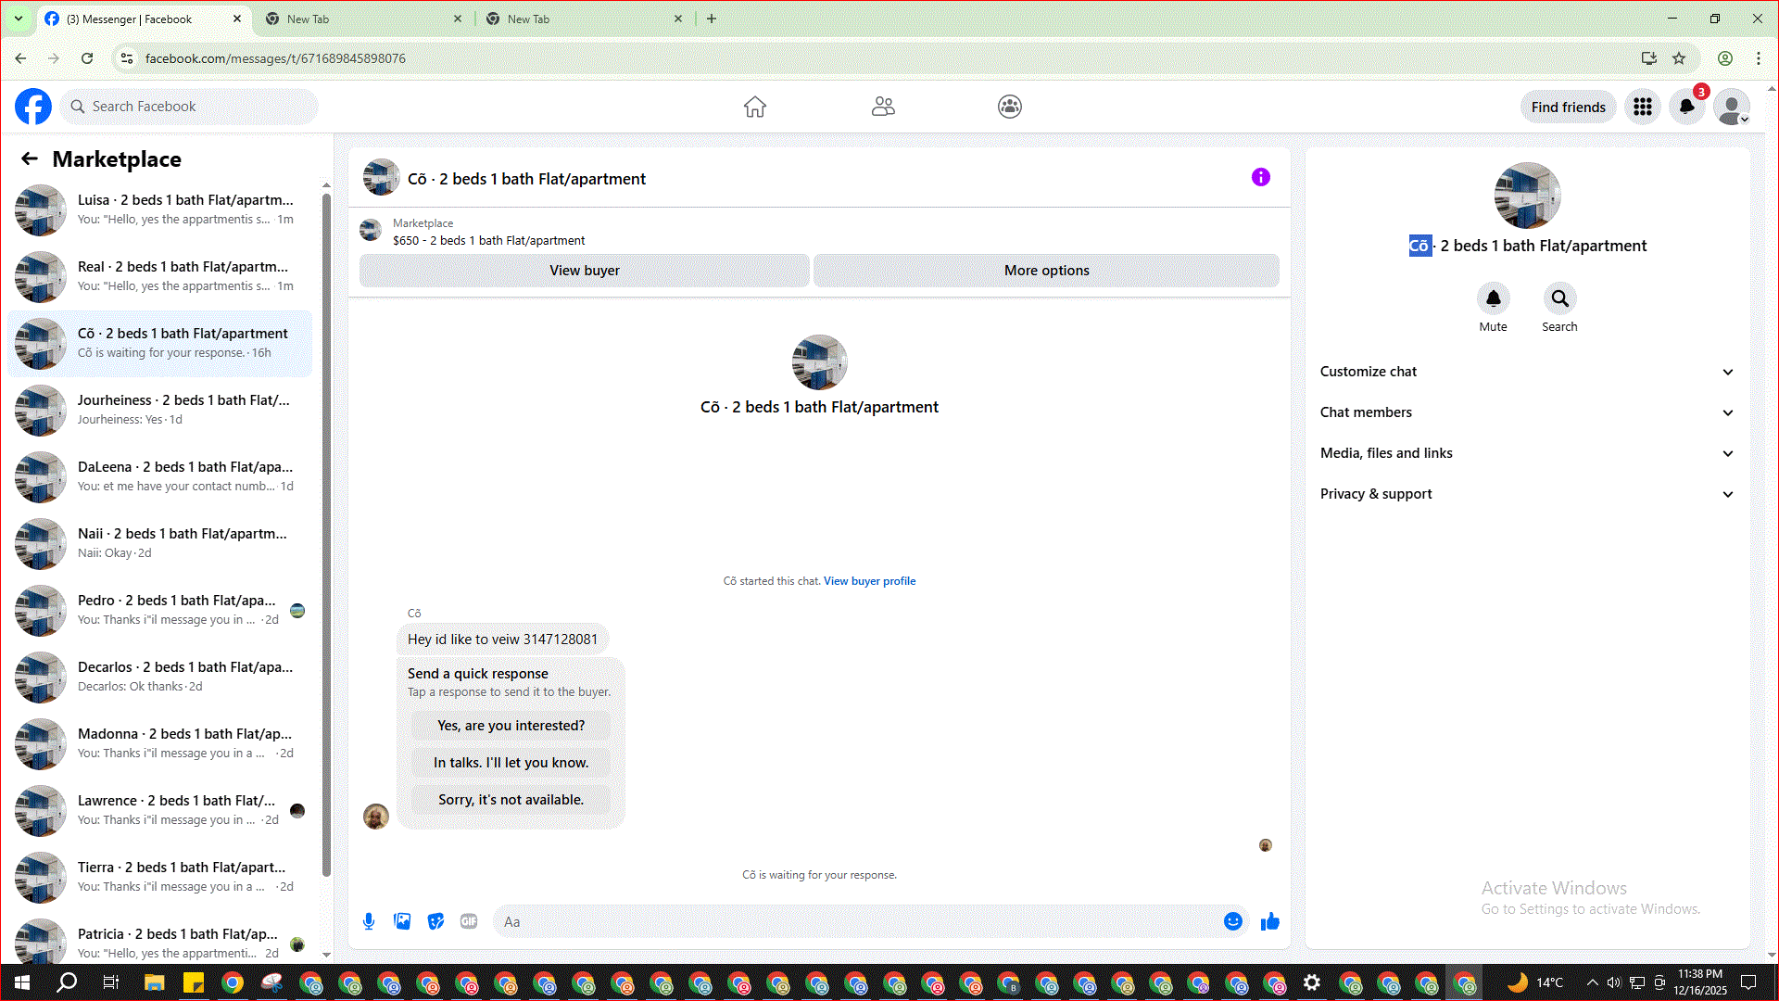Open Decarlos conversation in list

(160, 678)
